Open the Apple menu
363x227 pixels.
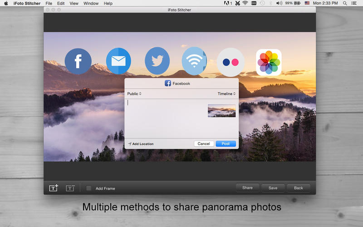(x=6, y=3)
